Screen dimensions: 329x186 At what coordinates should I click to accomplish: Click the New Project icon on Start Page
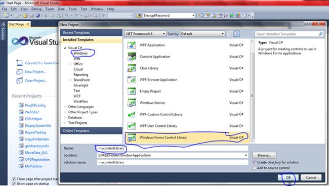(x=19, y=72)
